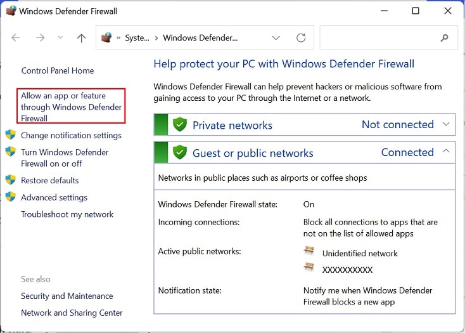Image resolution: width=465 pixels, height=333 pixels.
Task: Go back using the back arrow
Action: [16, 37]
